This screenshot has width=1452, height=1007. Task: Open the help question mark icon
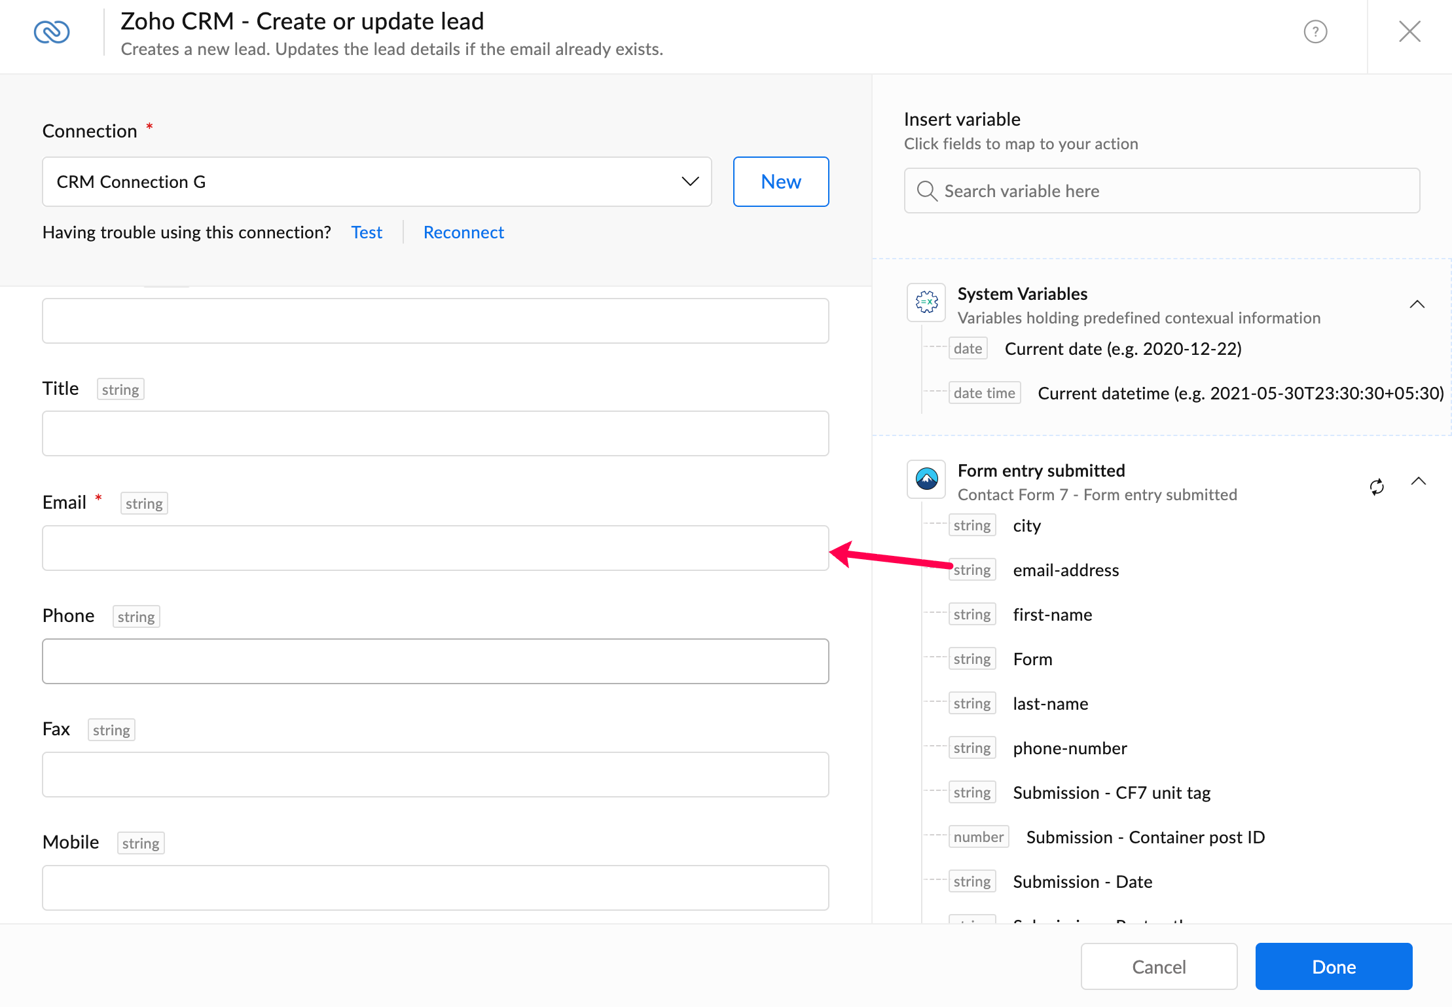point(1315,31)
